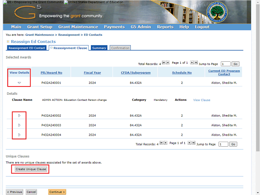Expand details for award P432A240004
The image size is (260, 195).
click(19, 135)
